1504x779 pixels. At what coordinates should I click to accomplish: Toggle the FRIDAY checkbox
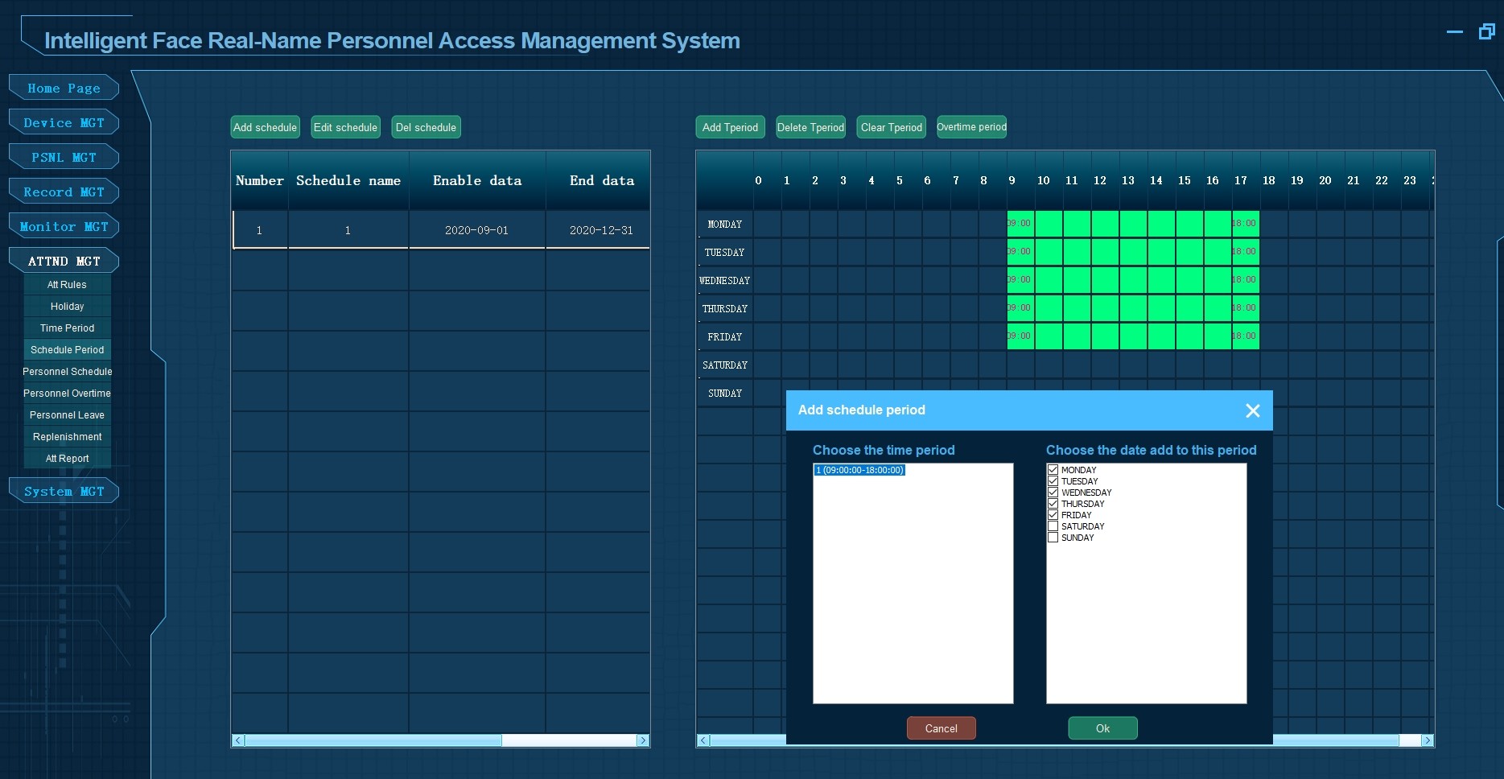tap(1053, 515)
